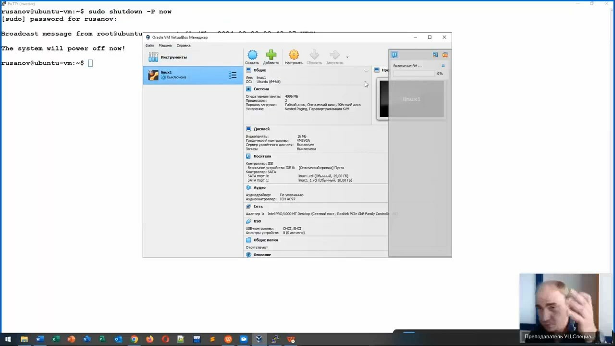615x346 pixels.
Task: Open the Справка menu in VirtualBox
Action: coord(184,46)
